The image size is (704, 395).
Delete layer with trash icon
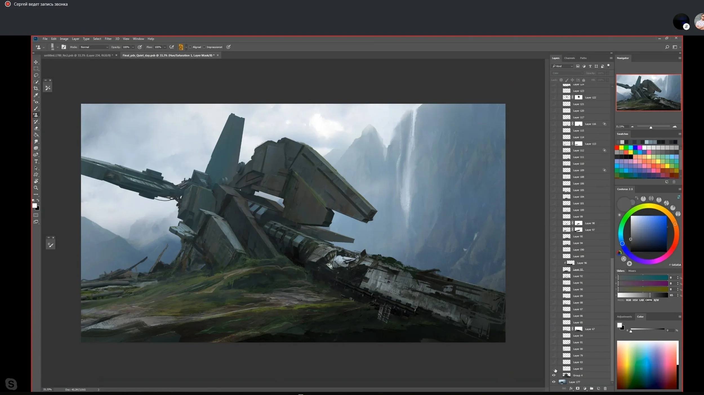pos(605,389)
